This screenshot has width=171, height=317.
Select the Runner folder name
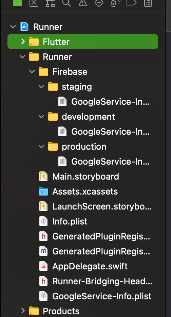[x=57, y=57]
